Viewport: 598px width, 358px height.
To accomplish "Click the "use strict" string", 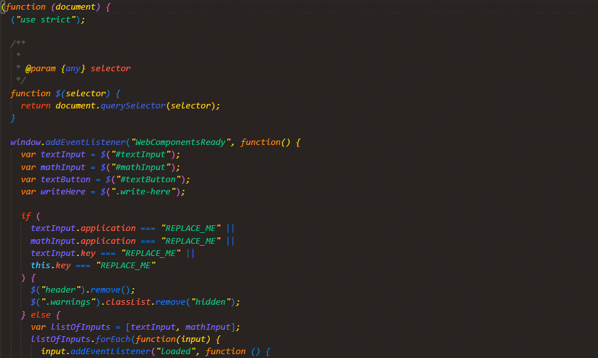I will pos(46,20).
